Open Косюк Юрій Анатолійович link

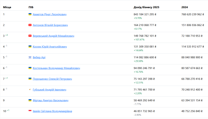pos(50,47)
